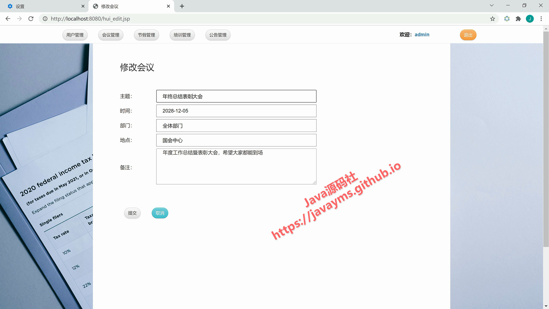Click the scrollbar up arrow
Image resolution: width=549 pixels, height=309 pixels.
tap(546, 29)
